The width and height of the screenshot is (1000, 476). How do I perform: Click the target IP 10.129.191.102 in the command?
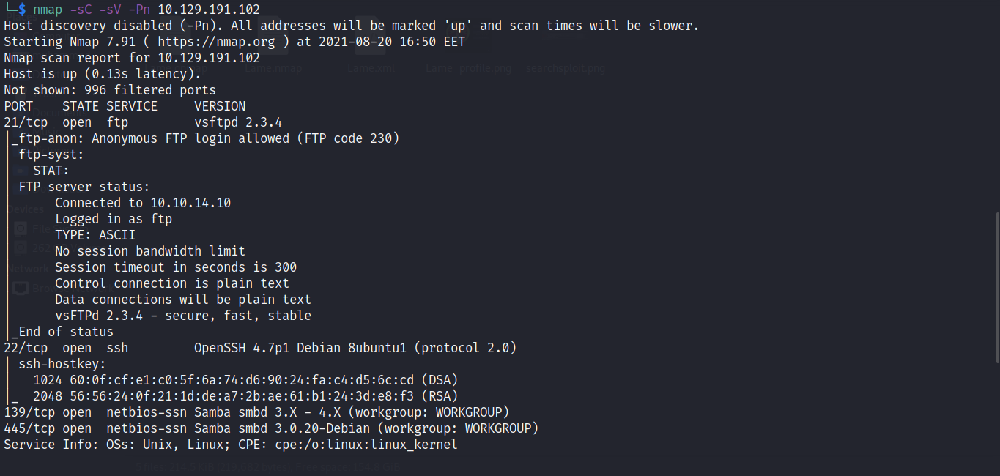tap(209, 10)
